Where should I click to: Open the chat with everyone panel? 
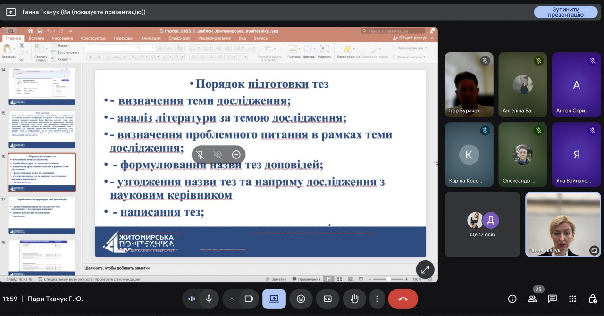(552, 299)
